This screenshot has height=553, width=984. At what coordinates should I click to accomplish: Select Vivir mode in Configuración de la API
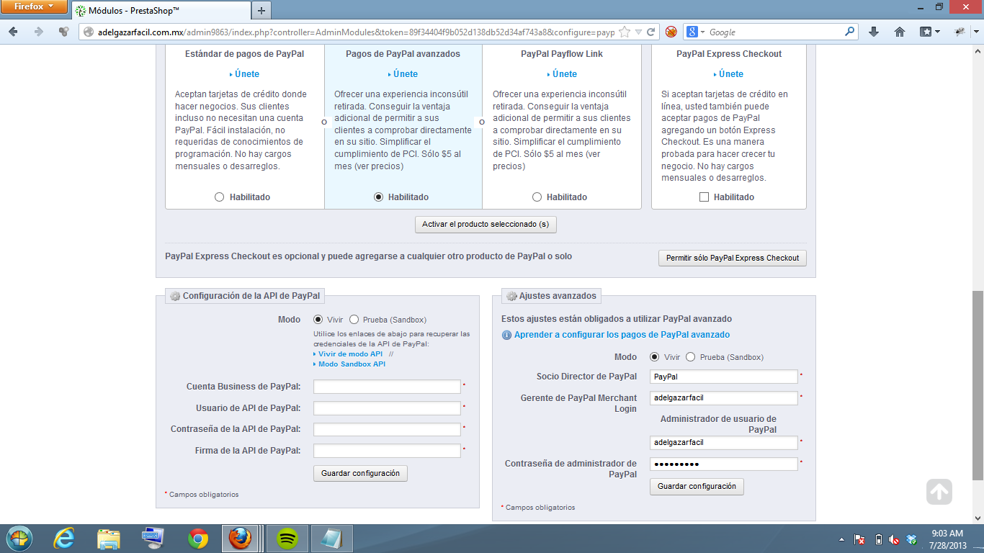[x=318, y=320]
